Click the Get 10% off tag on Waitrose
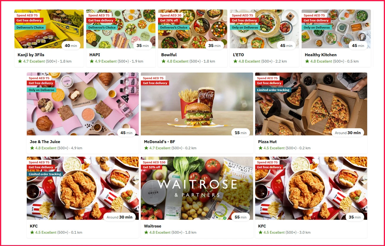The width and height of the screenshot is (385, 246). (x=152, y=167)
